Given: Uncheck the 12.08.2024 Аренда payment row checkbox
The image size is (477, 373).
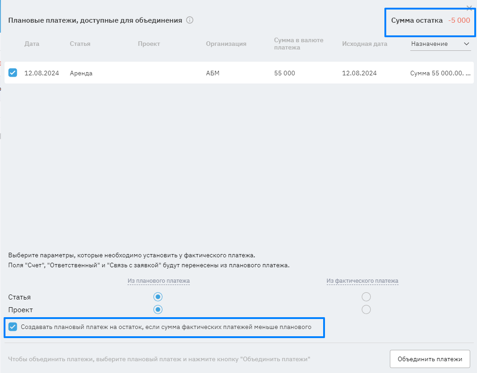Looking at the screenshot, I should tap(13, 73).
